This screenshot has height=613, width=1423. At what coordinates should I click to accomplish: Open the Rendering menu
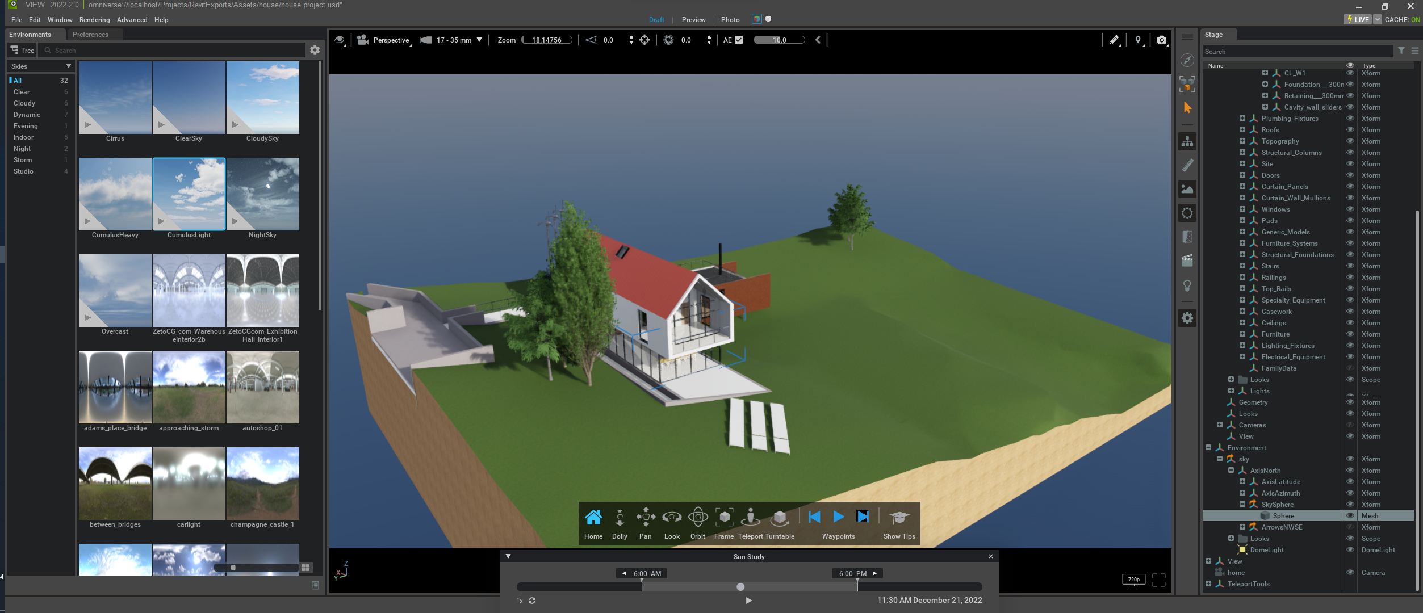(x=94, y=20)
